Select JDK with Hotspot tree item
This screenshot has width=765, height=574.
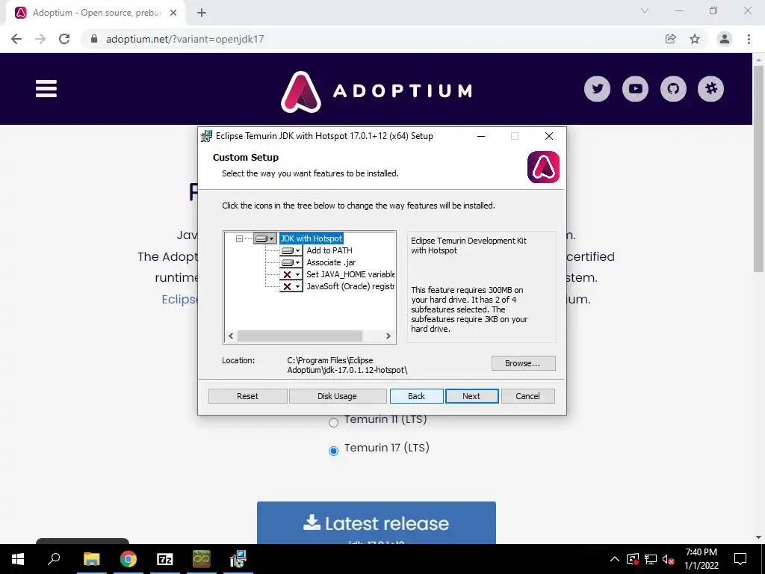312,238
